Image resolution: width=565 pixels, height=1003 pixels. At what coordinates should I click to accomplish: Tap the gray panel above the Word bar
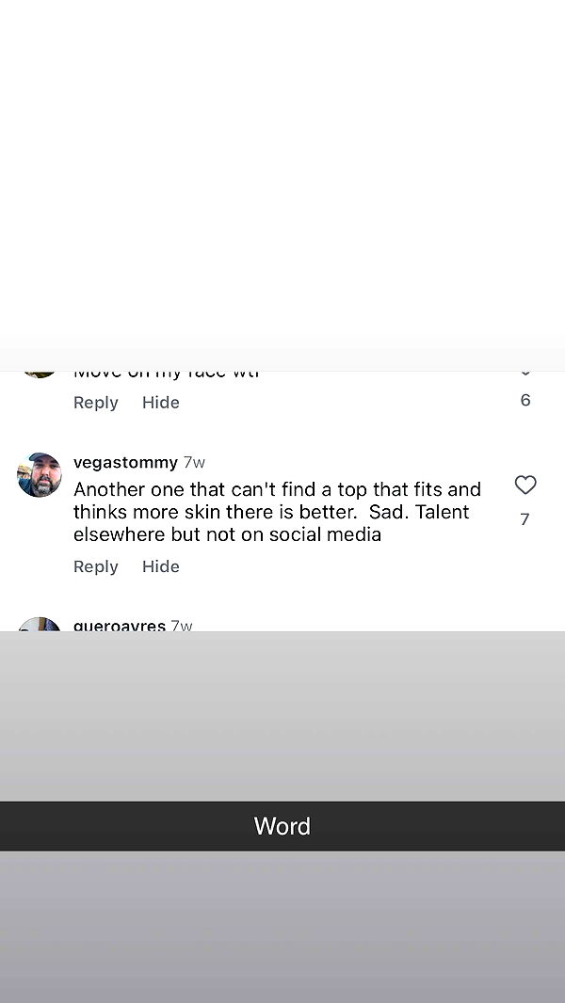coord(282,715)
